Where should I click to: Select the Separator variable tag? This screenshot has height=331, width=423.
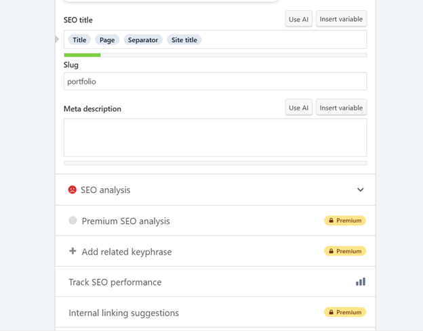pos(143,40)
